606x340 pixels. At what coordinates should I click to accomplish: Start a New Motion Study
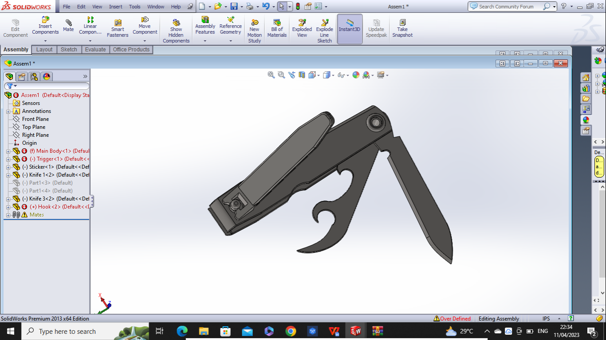coord(255,31)
